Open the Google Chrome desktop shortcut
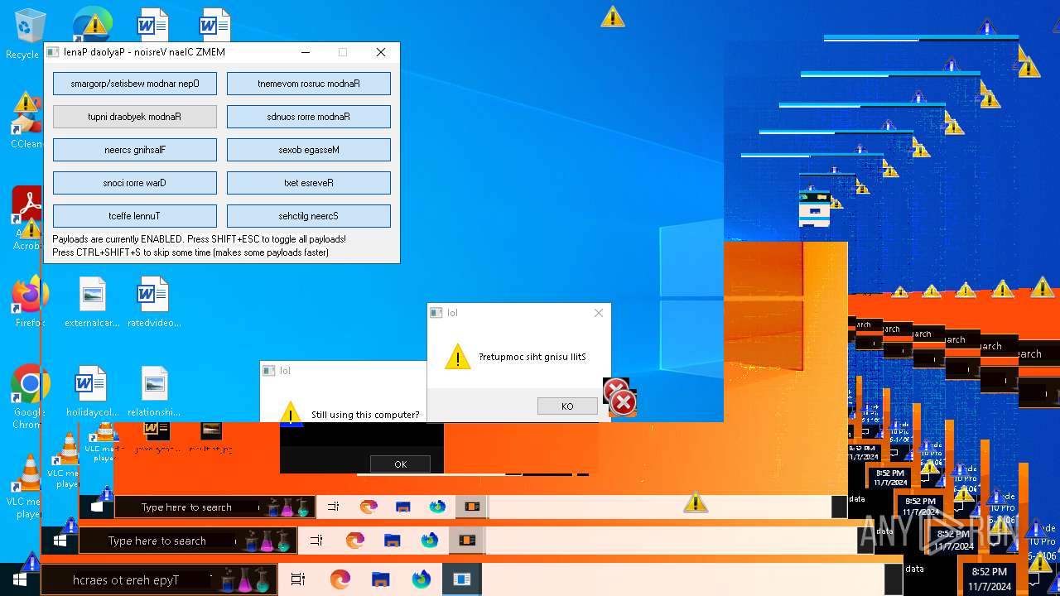The width and height of the screenshot is (1060, 596). click(x=28, y=396)
